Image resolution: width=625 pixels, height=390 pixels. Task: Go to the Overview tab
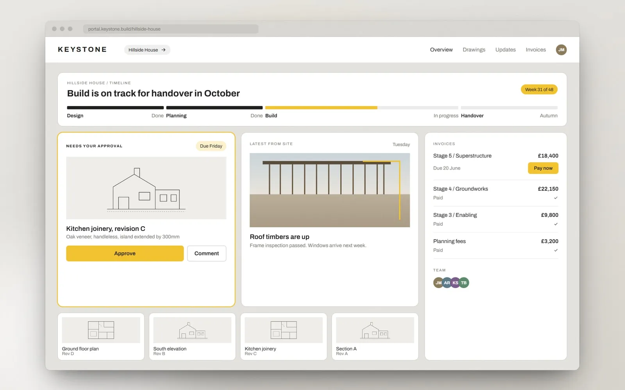(x=441, y=50)
